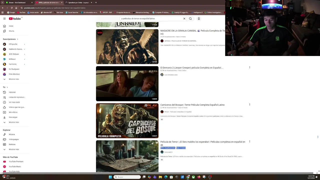Open Microsoft Edge from the taskbar

tap(166, 177)
